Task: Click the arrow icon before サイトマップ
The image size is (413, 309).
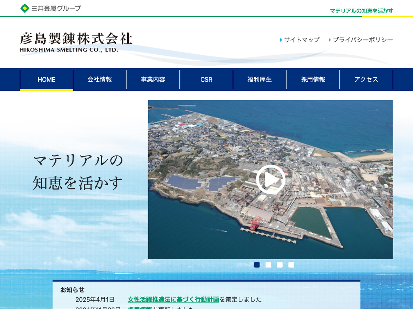Action: tap(281, 40)
